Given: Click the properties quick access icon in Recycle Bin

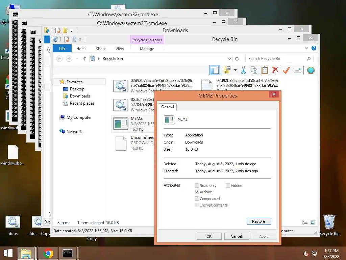Looking at the screenshot, I should 67,39.
